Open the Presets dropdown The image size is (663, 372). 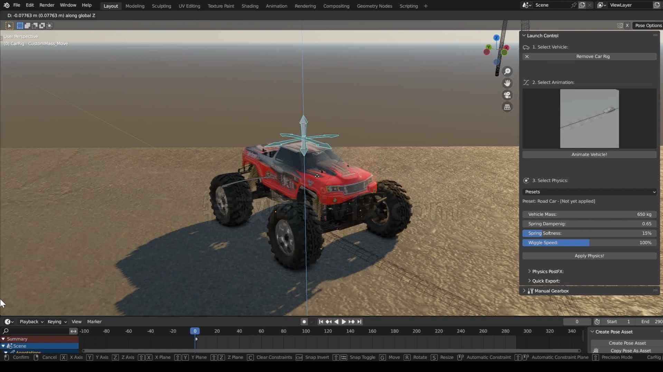tap(589, 192)
